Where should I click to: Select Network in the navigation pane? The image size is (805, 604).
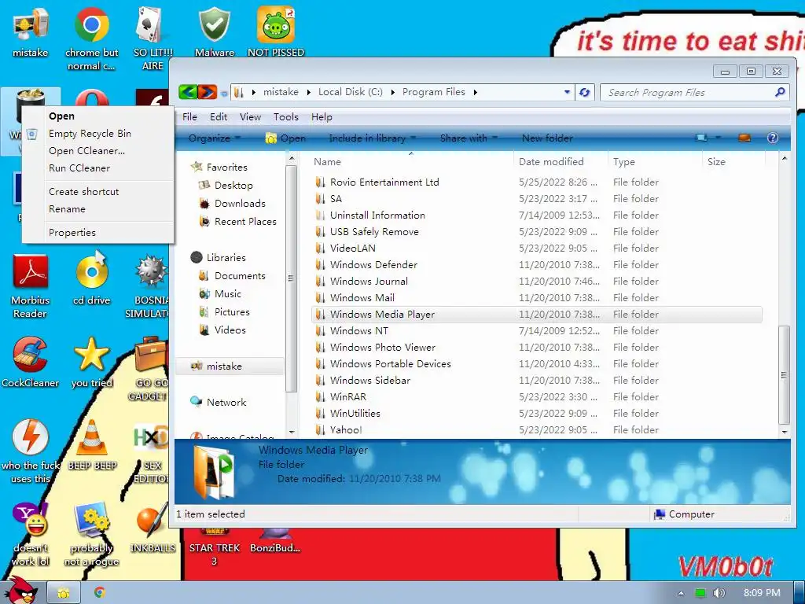coord(226,402)
